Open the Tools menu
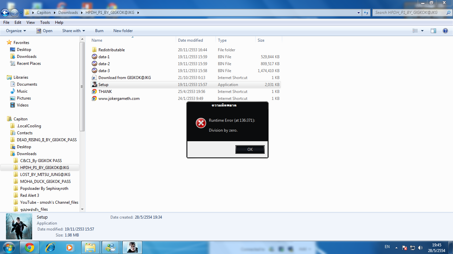Image resolution: width=453 pixels, height=254 pixels. 45,22
